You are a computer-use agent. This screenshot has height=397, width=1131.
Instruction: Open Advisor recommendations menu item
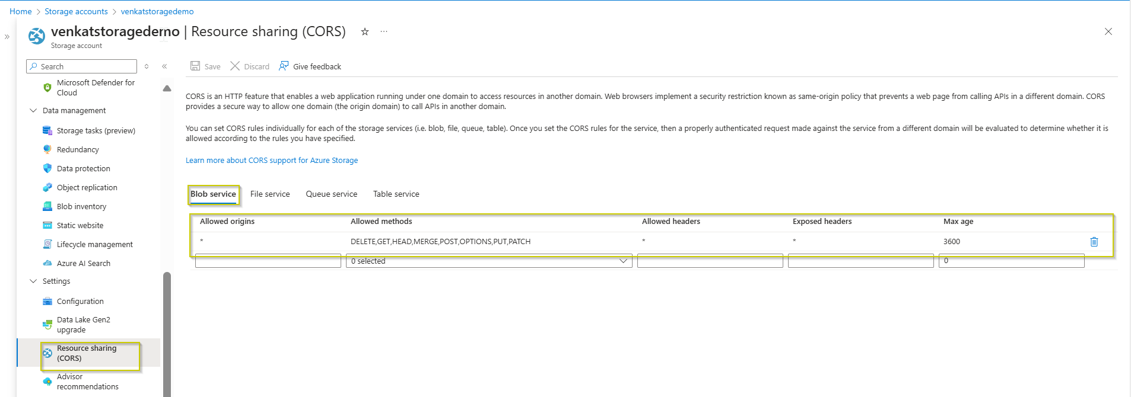(88, 382)
